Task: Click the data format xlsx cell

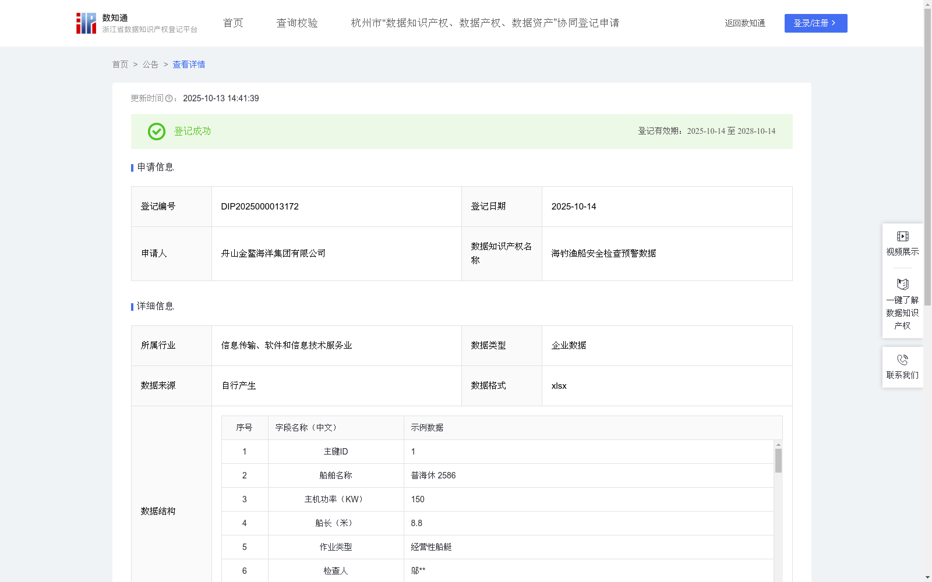Action: 667,386
